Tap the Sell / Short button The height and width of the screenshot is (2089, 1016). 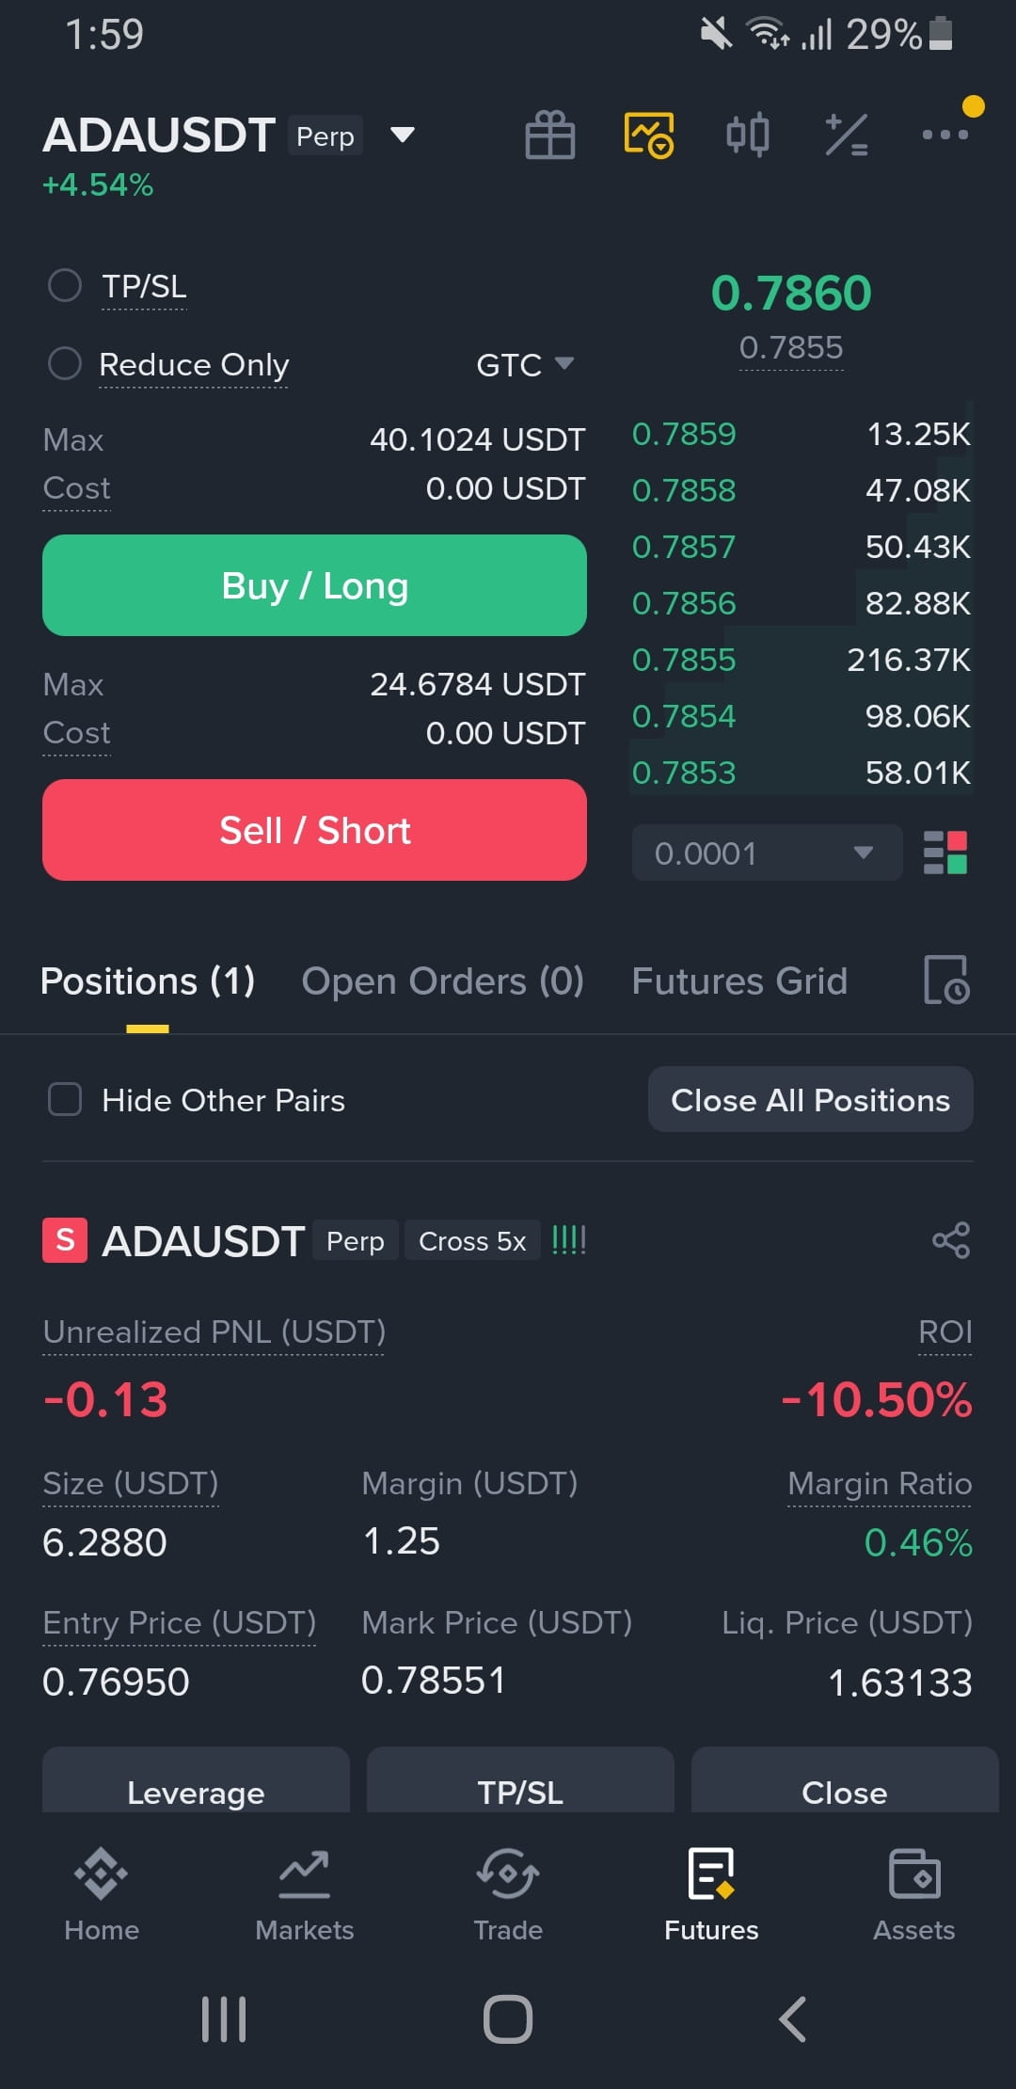click(314, 830)
